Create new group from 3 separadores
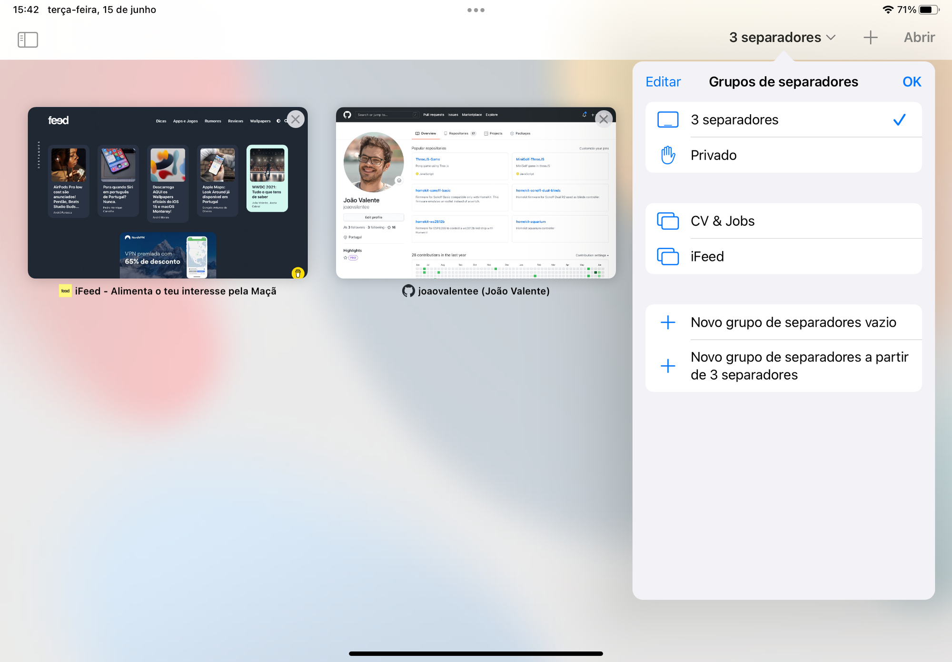952x662 pixels. (x=783, y=366)
